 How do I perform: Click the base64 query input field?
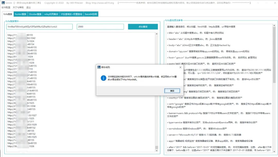click(39, 27)
